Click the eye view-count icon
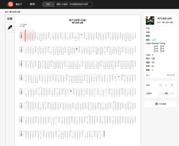 click(x=147, y=75)
